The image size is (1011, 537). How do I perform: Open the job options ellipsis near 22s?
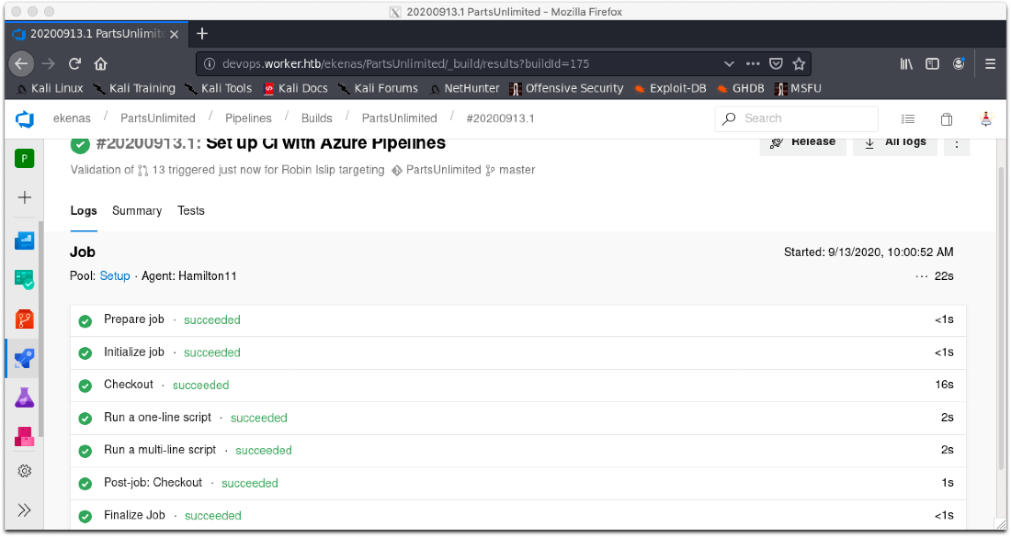921,276
